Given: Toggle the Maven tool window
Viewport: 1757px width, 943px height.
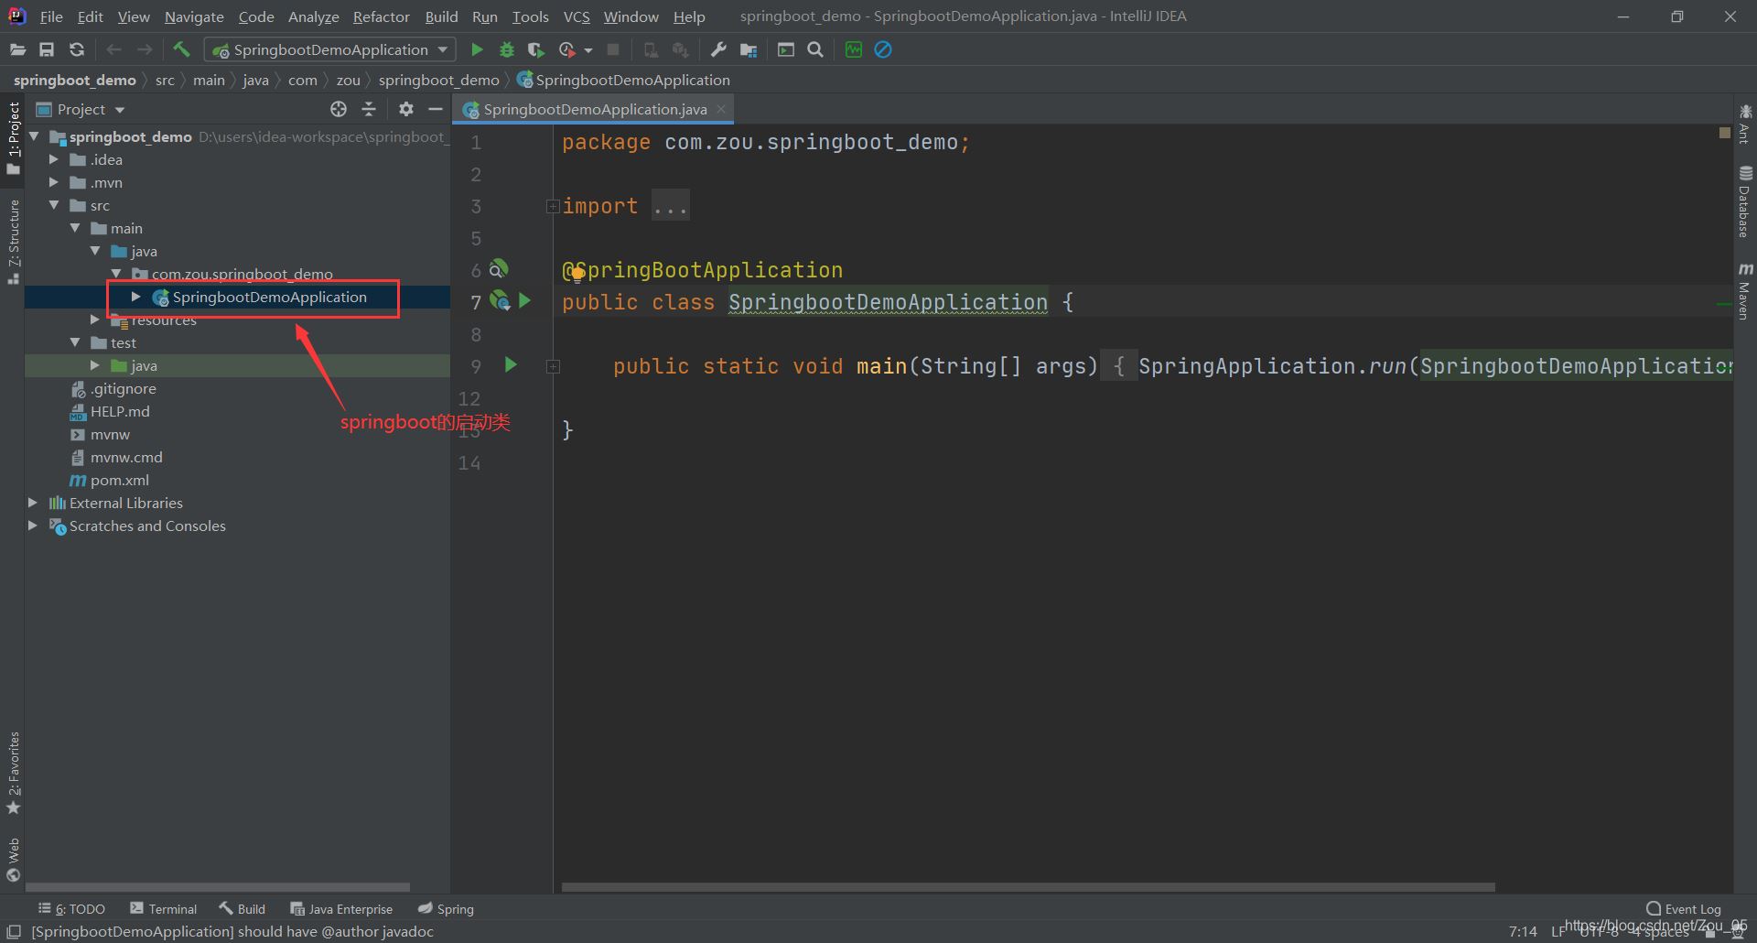Looking at the screenshot, I should coord(1744,293).
